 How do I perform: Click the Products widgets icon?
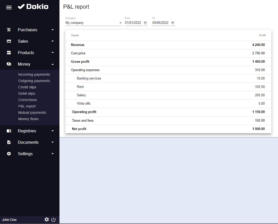point(9,53)
